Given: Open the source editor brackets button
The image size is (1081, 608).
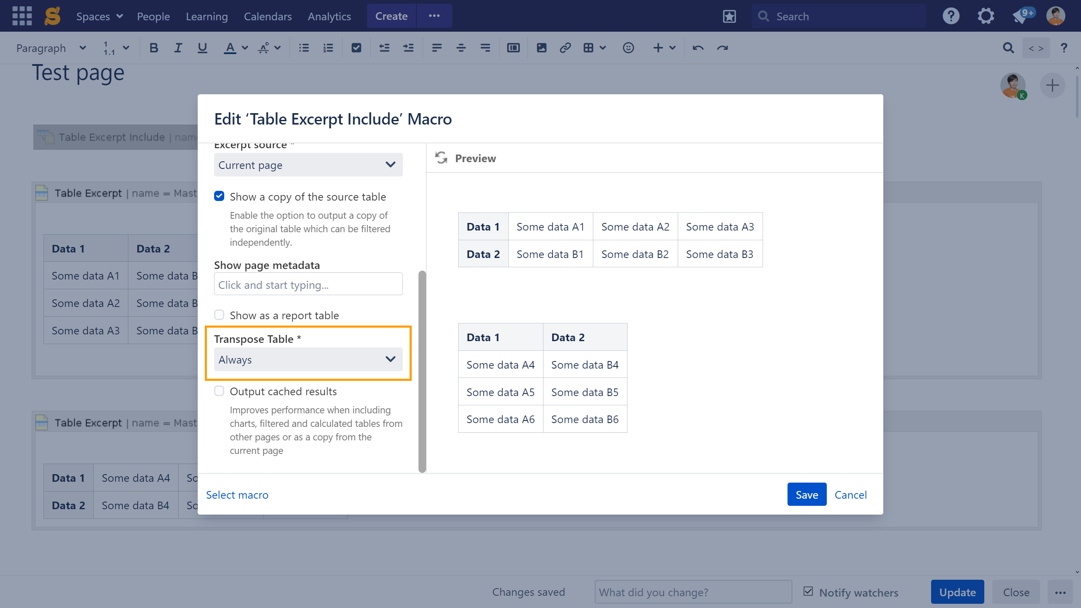Looking at the screenshot, I should 1036,48.
